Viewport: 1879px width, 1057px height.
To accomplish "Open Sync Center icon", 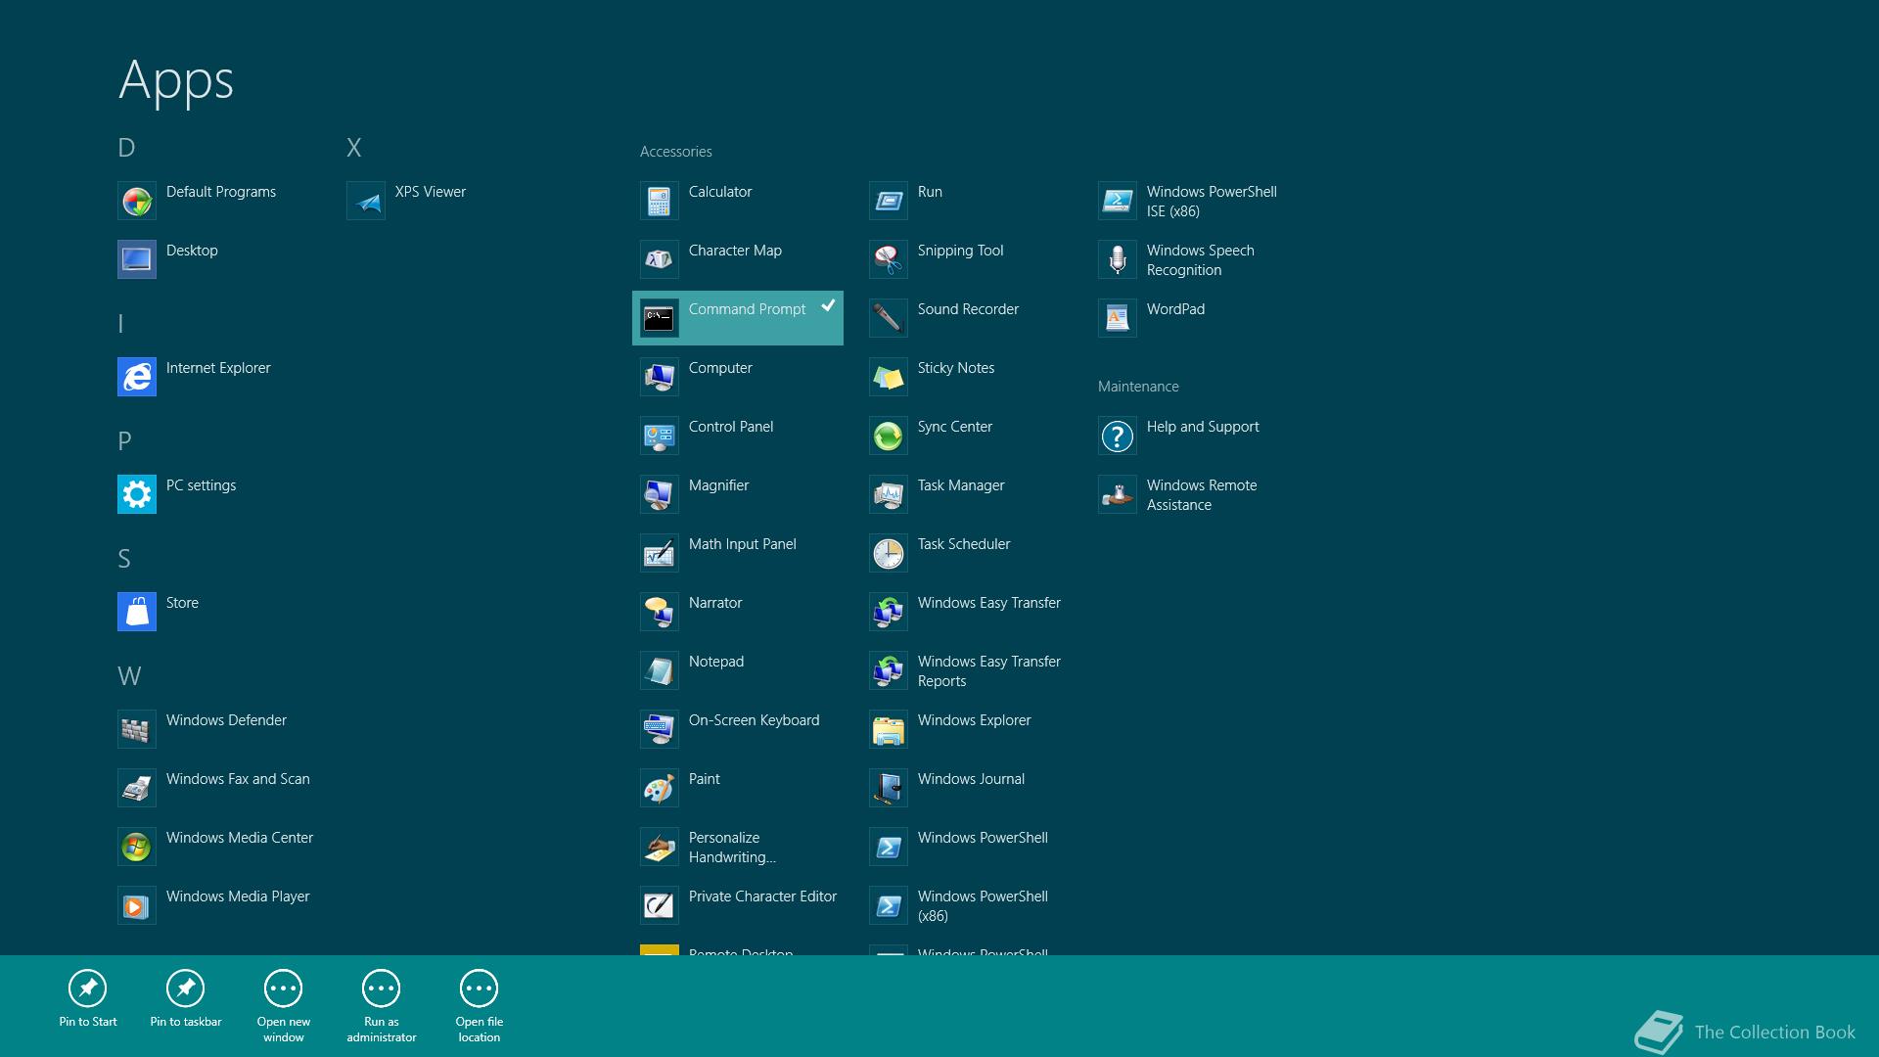I will tap(888, 436).
